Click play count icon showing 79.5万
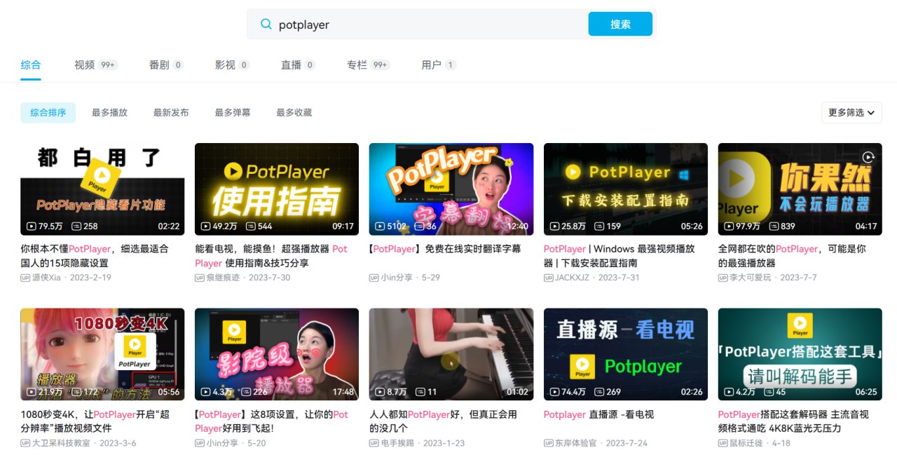Viewport: 897px width, 462px height. 32,226
